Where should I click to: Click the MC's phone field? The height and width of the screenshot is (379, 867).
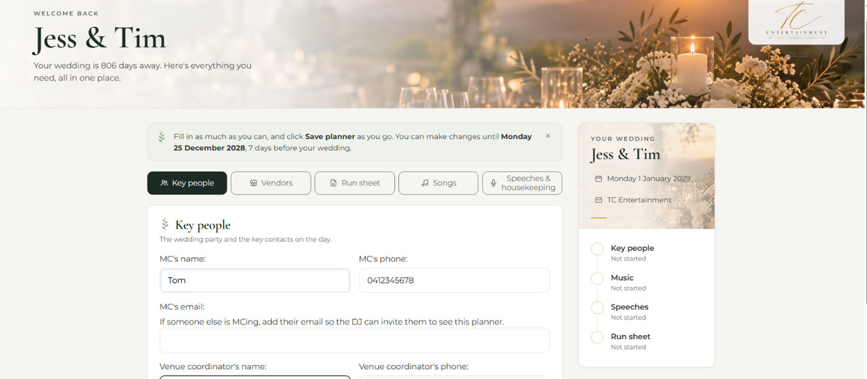[454, 281]
